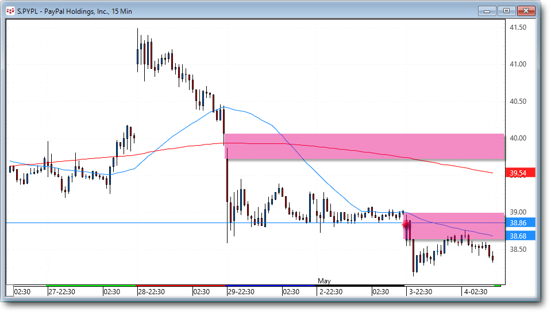Click the 2-22:30 time axis label
Image resolution: width=551 pixels, height=312 pixels.
point(331,292)
